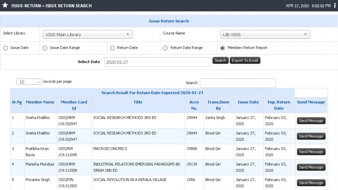Viewport: 338px width, 190px height.
Task: Click the Search button beside the date field
Action: (220, 60)
